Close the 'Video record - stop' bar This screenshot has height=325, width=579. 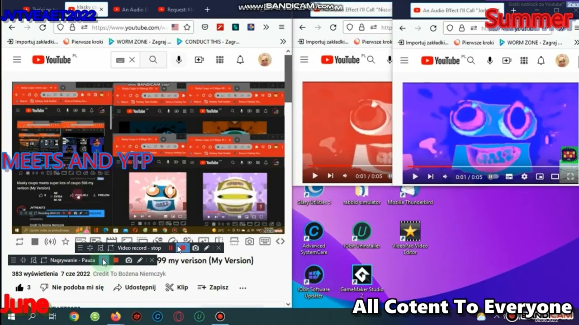point(218,248)
